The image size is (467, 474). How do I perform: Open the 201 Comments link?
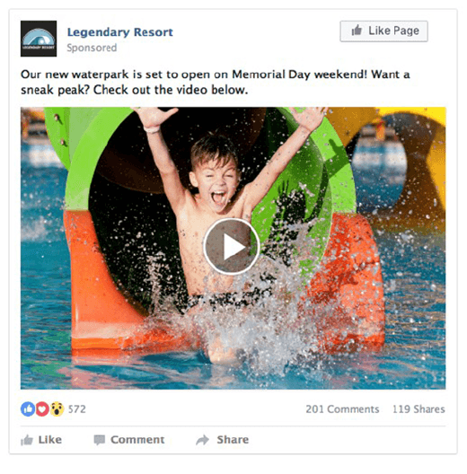point(342,409)
